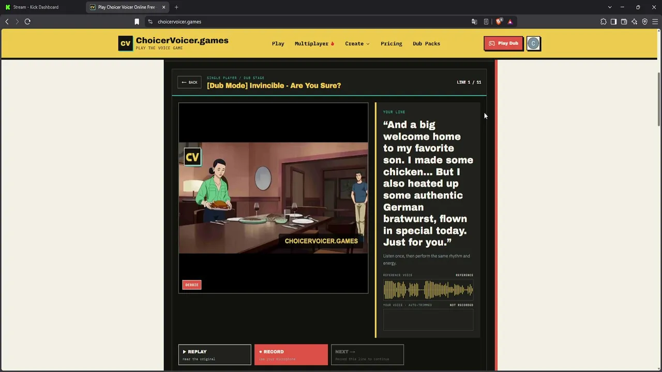The height and width of the screenshot is (372, 662).
Task: Open the Brave Wallet icon
Action: coord(624,22)
